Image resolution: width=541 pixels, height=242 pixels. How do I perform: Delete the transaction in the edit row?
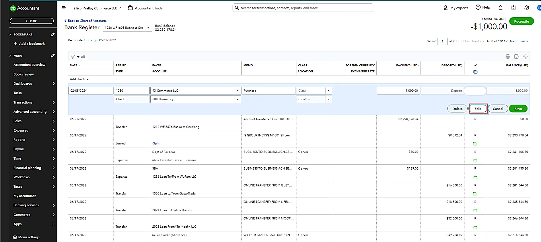click(x=457, y=109)
